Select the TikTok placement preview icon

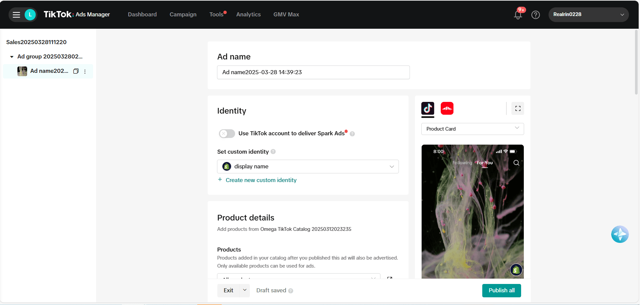(428, 109)
